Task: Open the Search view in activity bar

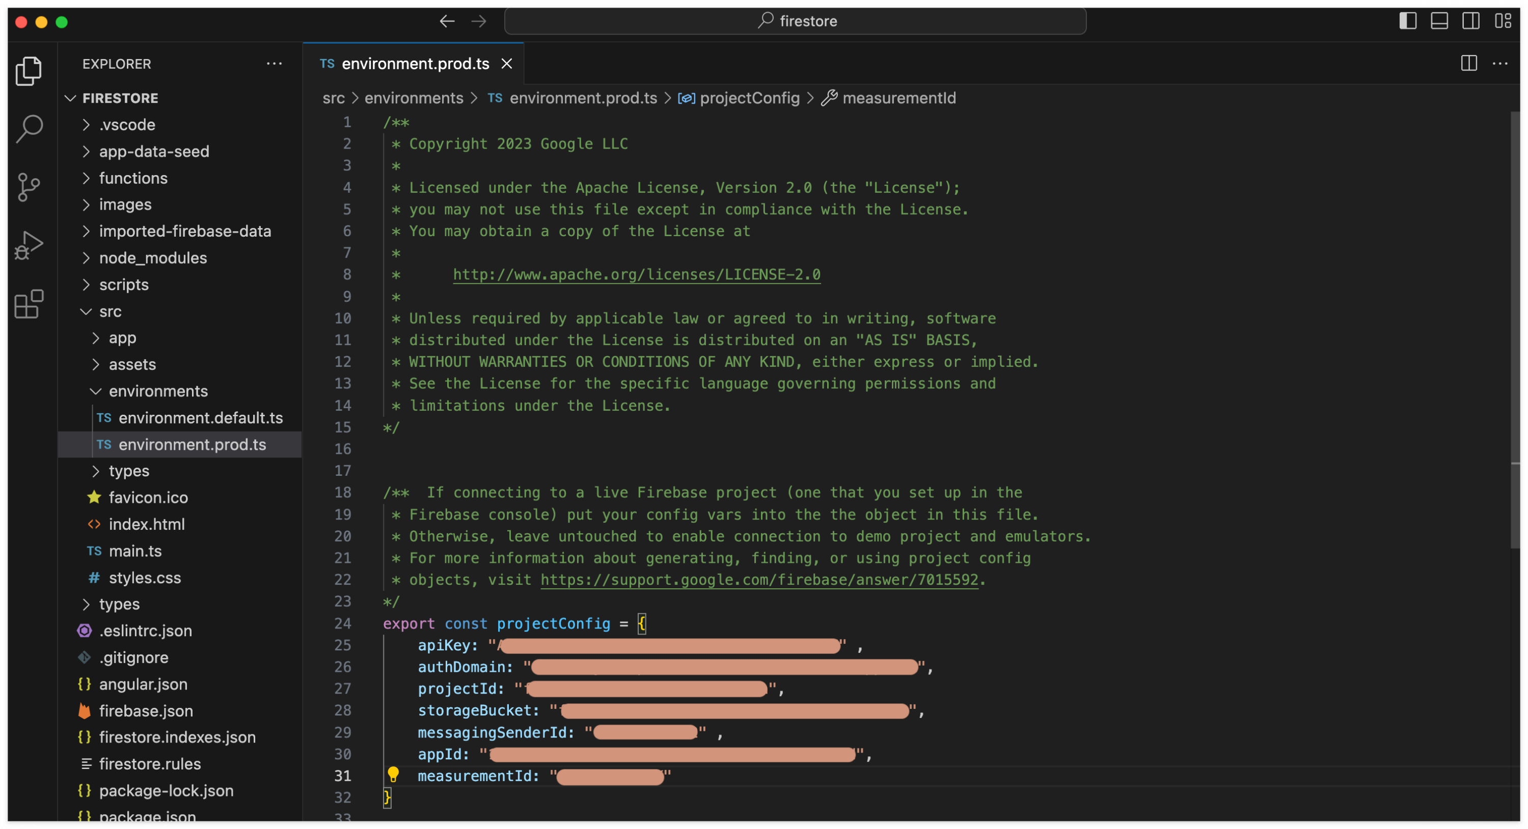Action: click(x=29, y=128)
